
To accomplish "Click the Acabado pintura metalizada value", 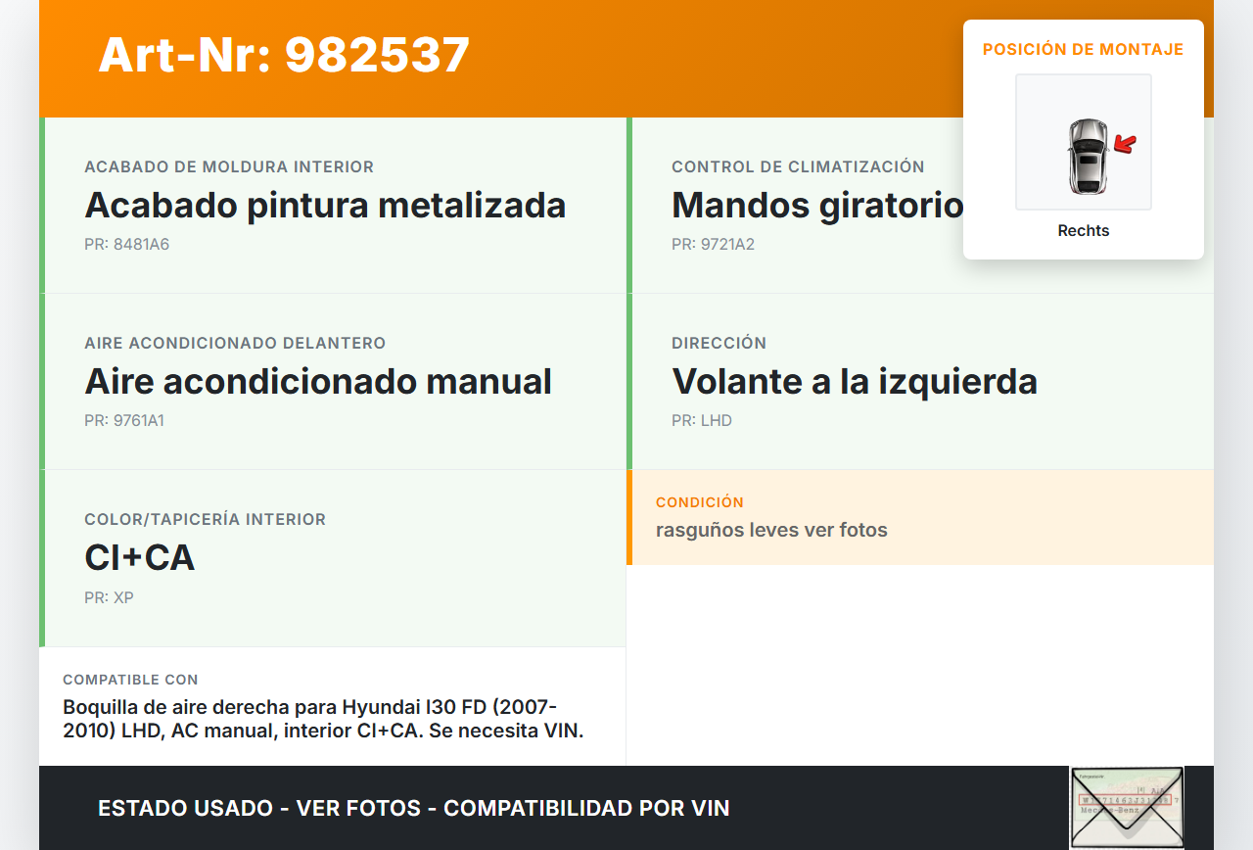I will 325,206.
